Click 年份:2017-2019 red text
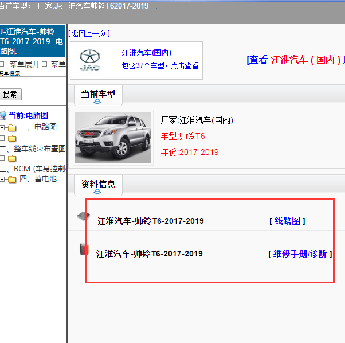 click(x=190, y=152)
